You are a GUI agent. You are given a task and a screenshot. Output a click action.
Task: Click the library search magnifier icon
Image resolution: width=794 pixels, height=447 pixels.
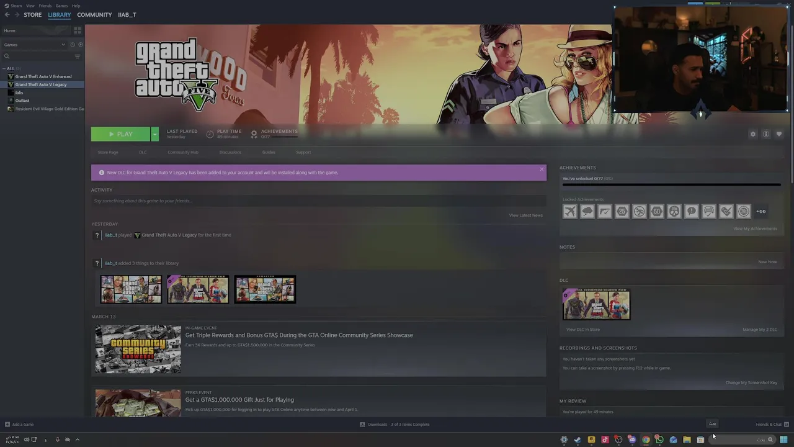7,56
